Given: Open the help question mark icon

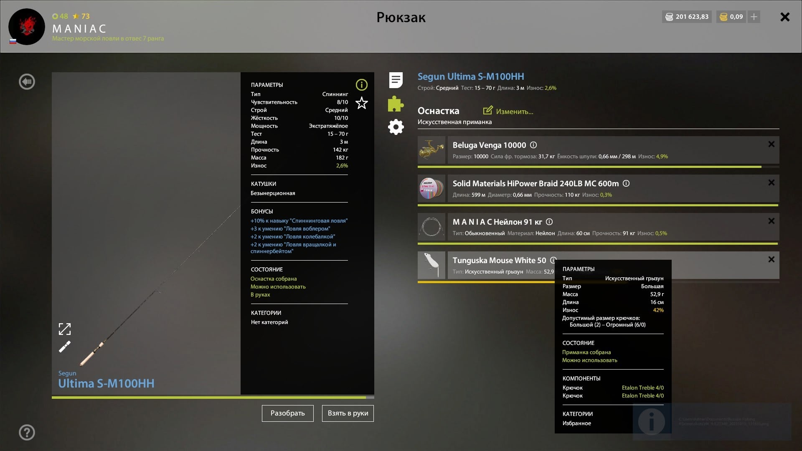Looking at the screenshot, I should click(x=27, y=432).
